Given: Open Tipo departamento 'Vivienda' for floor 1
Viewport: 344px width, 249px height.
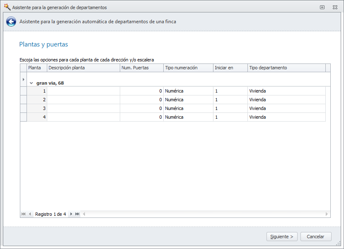Looking at the screenshot, I should tap(286, 91).
